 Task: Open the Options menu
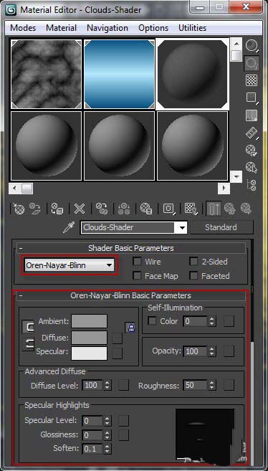153,28
